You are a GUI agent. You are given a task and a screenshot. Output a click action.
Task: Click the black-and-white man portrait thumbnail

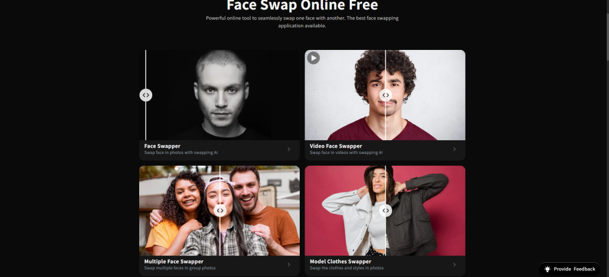(x=219, y=95)
